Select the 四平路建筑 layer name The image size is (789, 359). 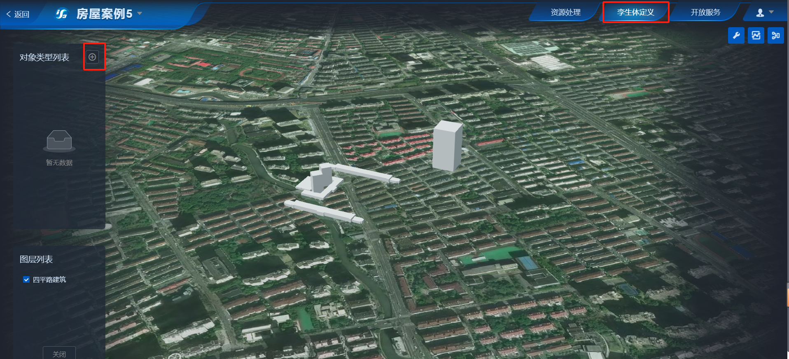point(49,279)
